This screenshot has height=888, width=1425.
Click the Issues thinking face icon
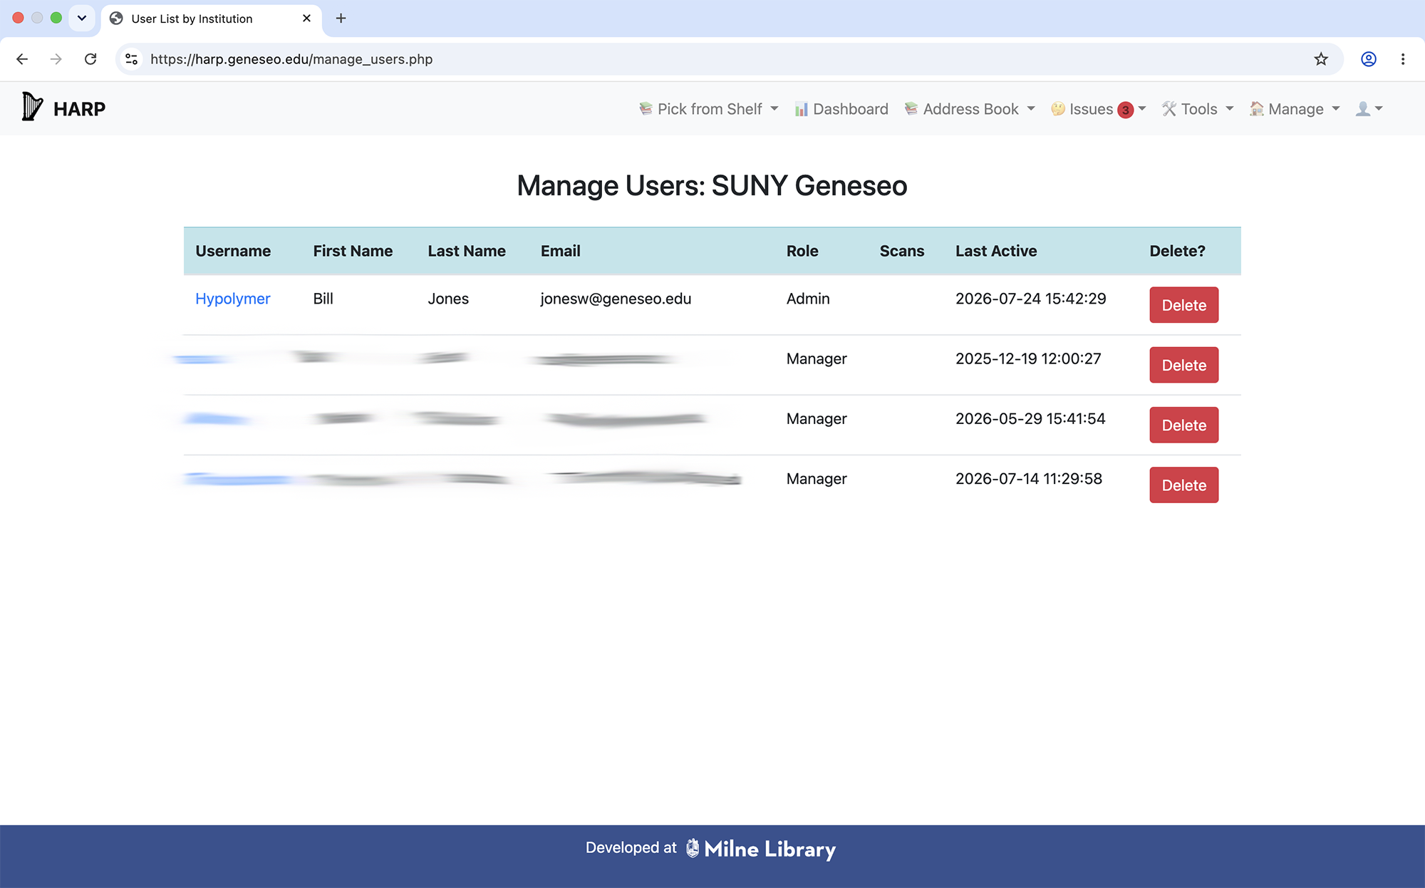[1058, 109]
